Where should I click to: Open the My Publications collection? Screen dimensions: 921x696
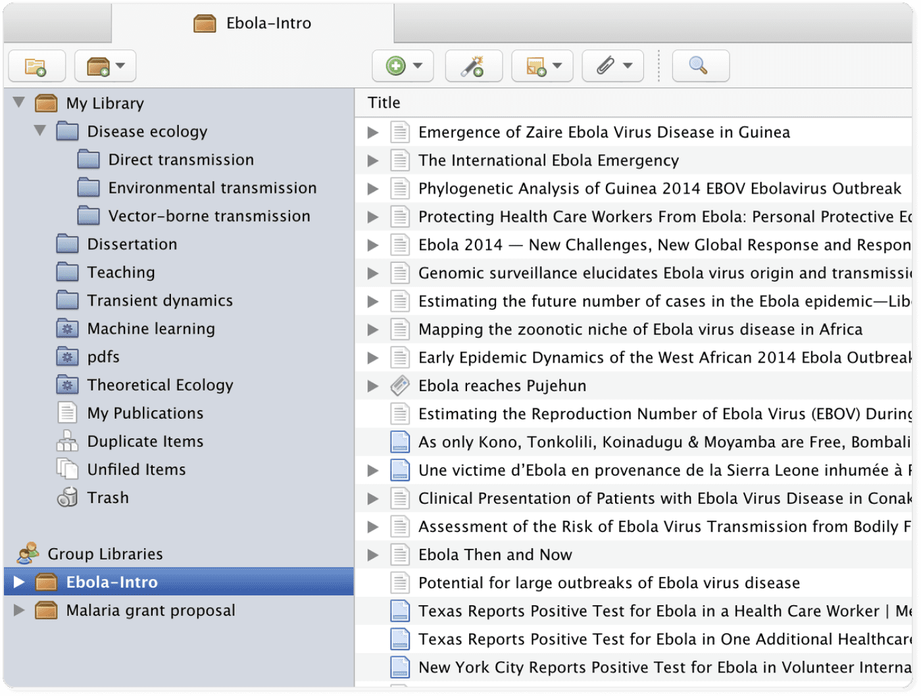tap(145, 413)
